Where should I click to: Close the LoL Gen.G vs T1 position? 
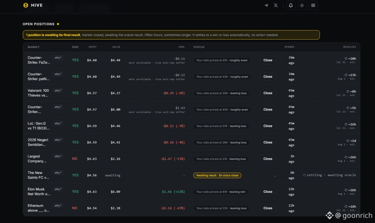tap(268, 126)
